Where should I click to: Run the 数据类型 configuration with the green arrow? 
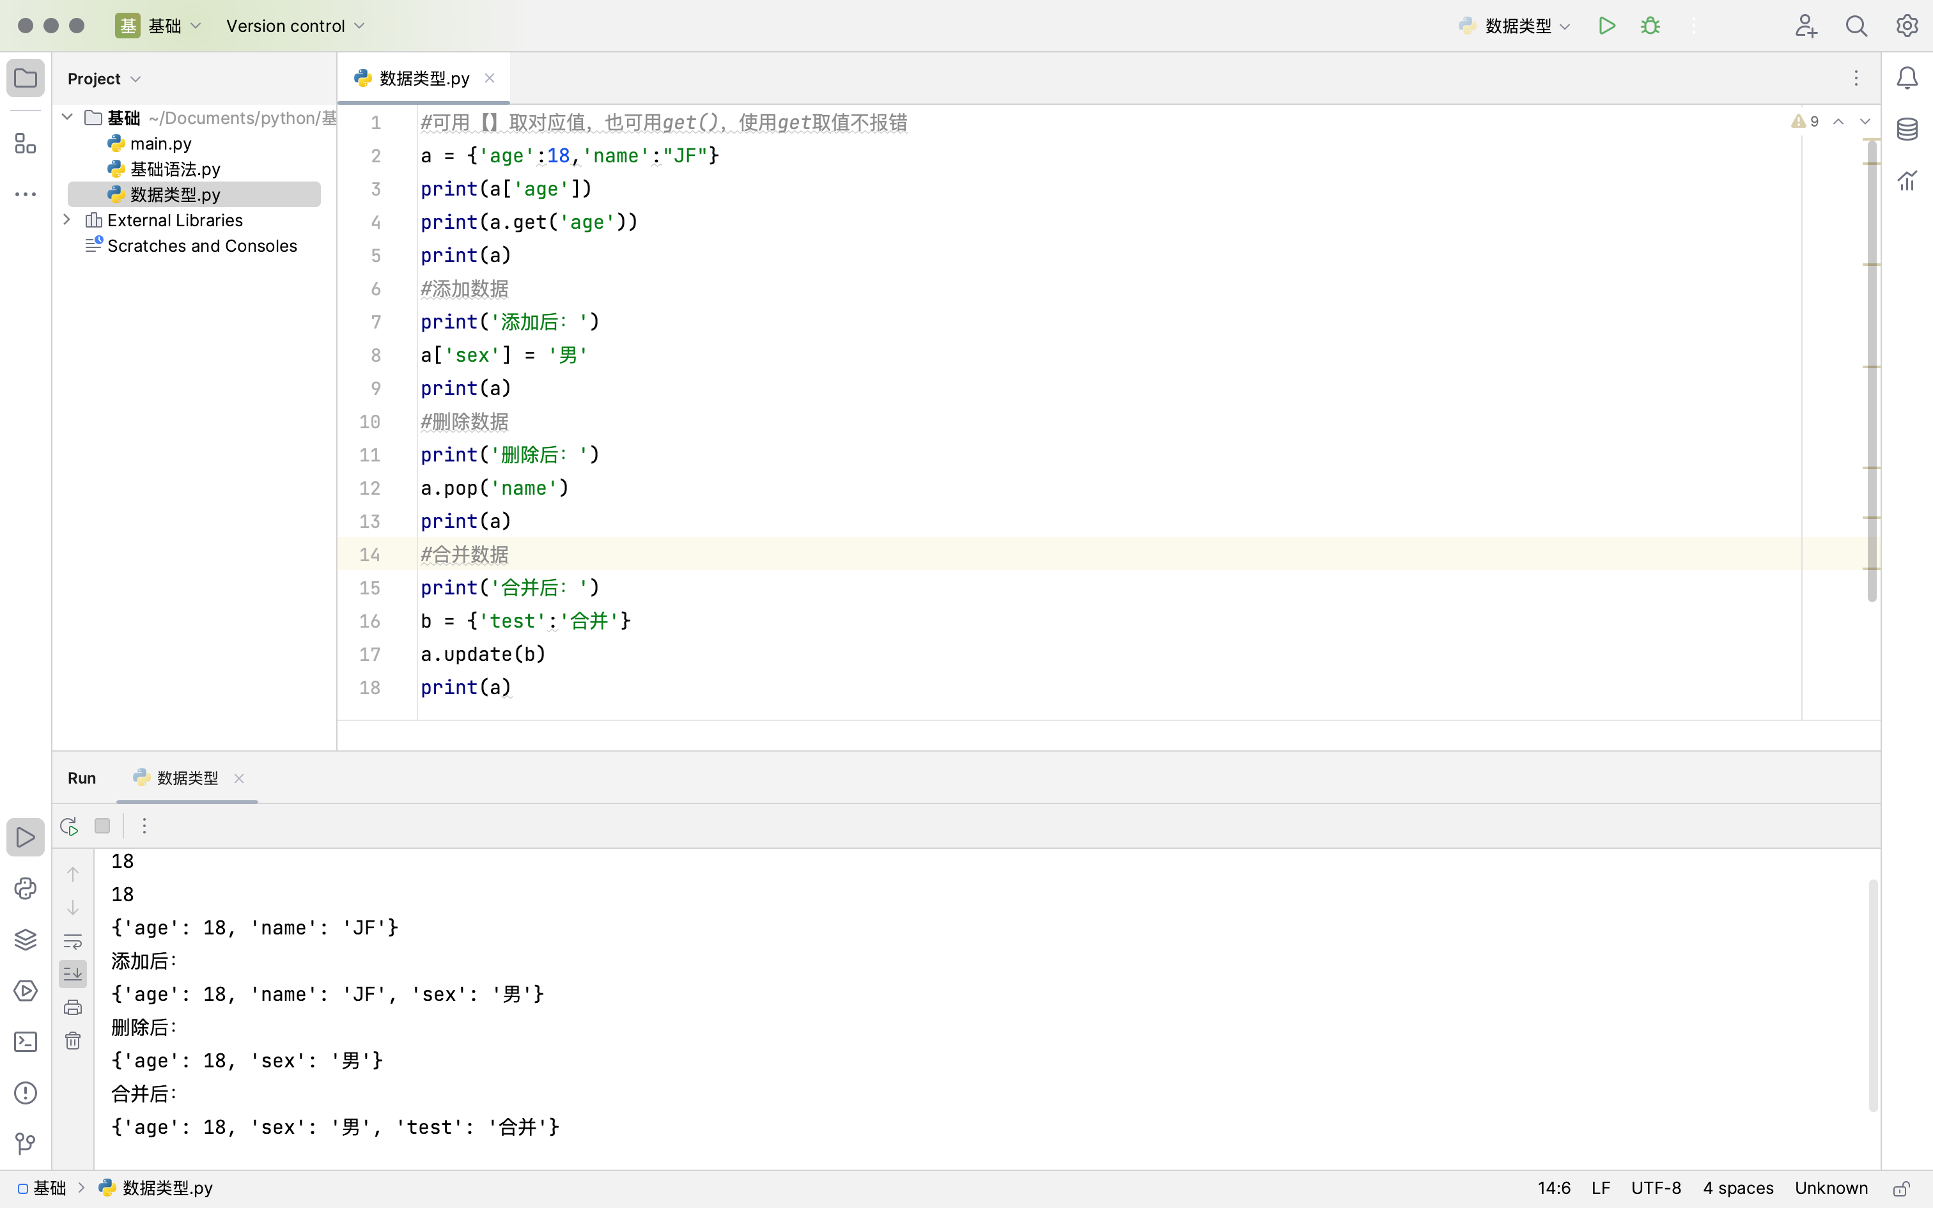[x=1607, y=26]
